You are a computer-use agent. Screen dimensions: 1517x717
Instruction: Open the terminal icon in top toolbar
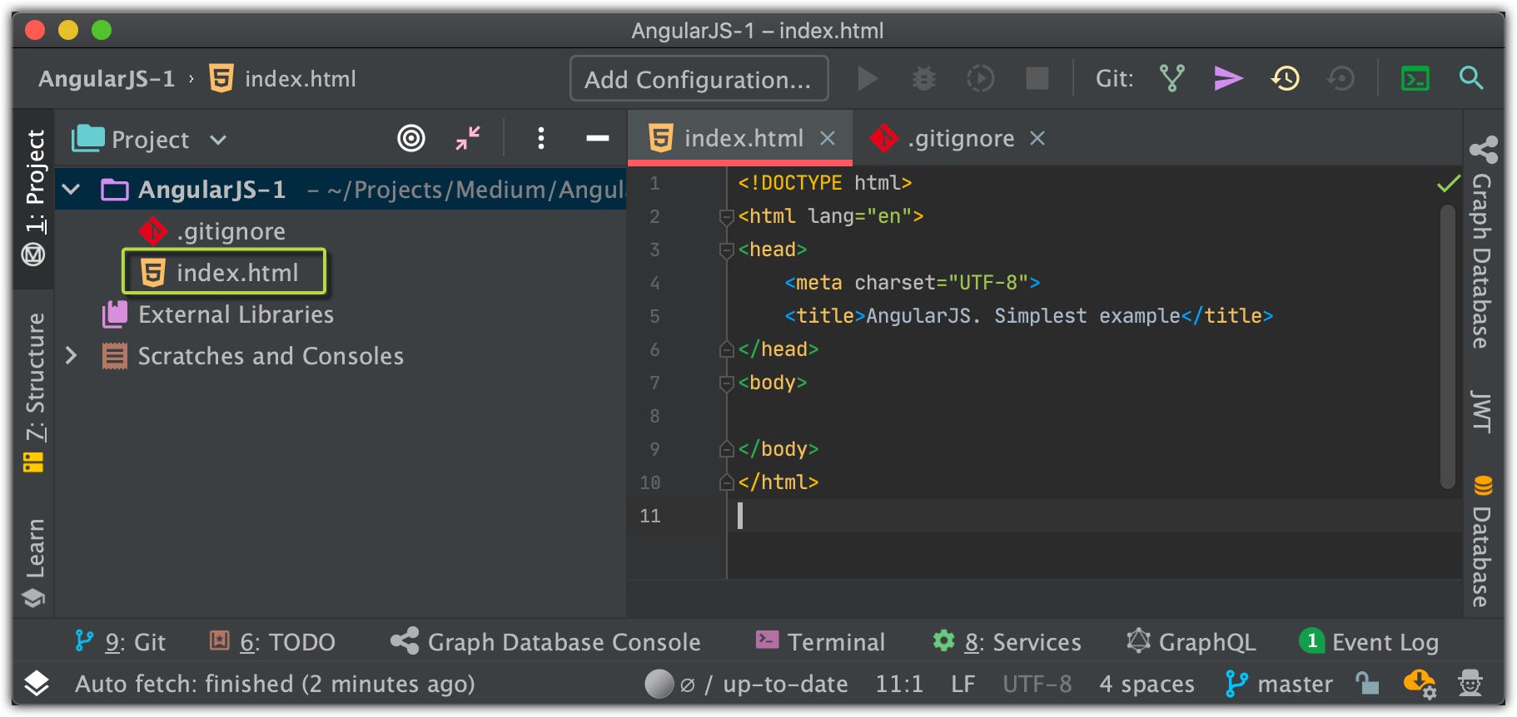[x=1415, y=79]
